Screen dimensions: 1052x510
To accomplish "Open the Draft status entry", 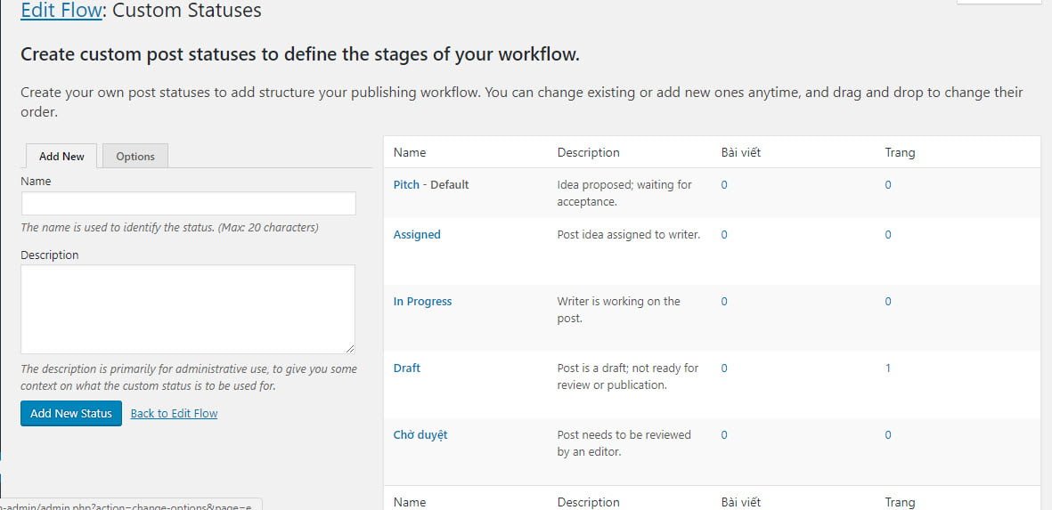I will point(407,368).
